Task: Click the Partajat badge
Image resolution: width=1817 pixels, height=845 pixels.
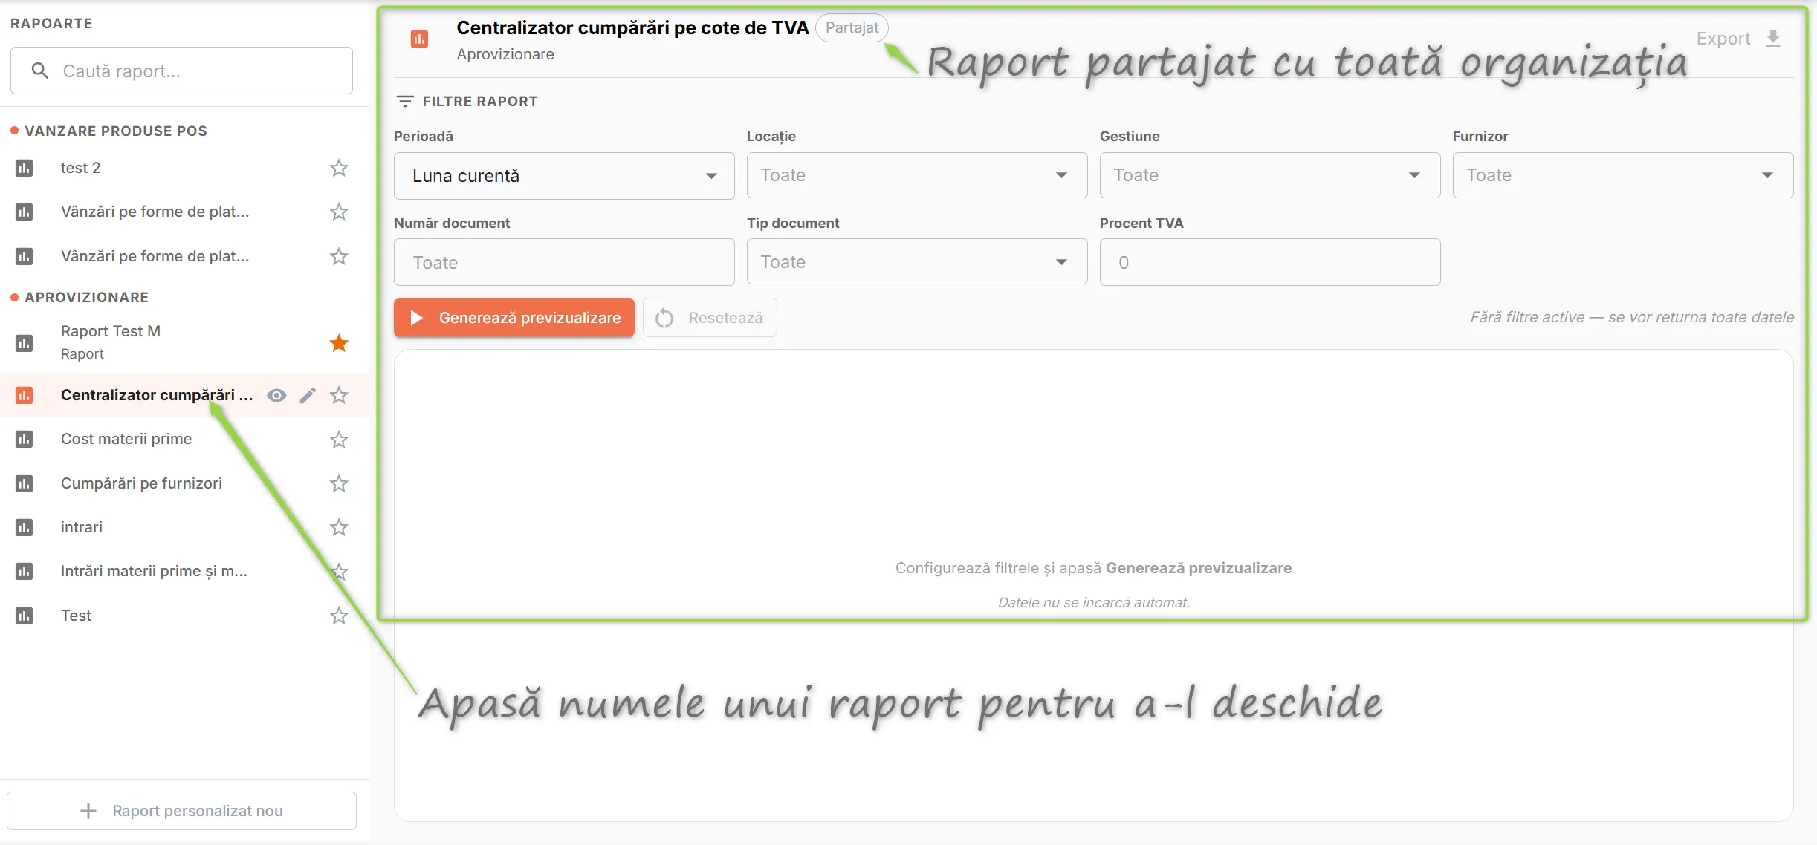Action: tap(852, 28)
